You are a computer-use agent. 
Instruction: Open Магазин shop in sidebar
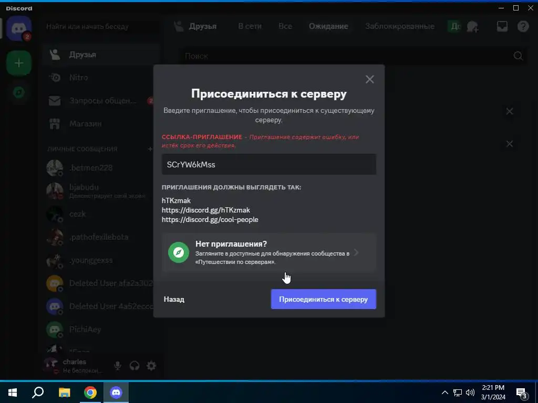click(101, 124)
